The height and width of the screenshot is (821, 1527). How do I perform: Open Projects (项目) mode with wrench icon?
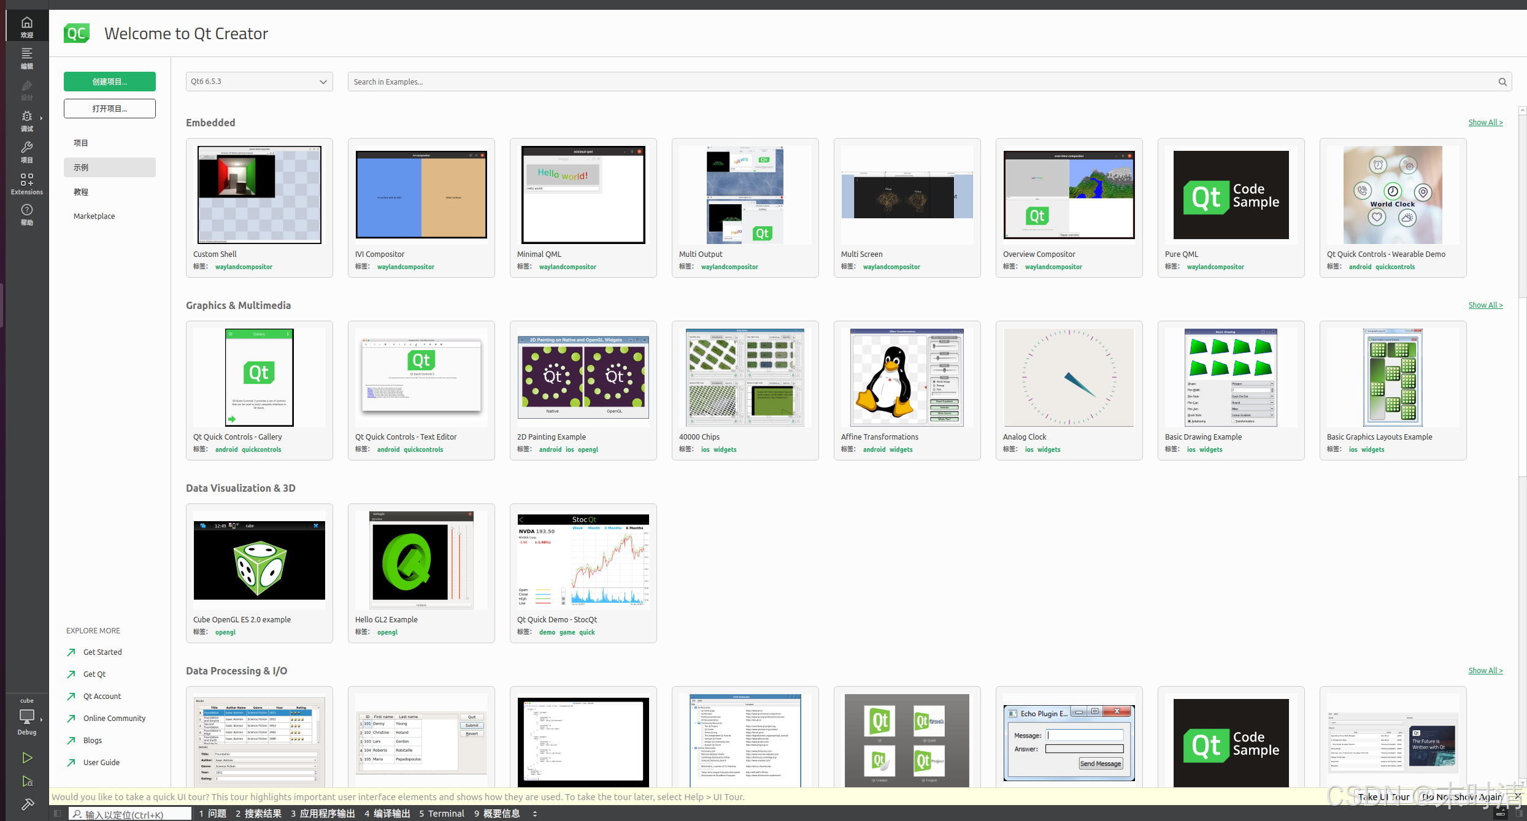(27, 152)
